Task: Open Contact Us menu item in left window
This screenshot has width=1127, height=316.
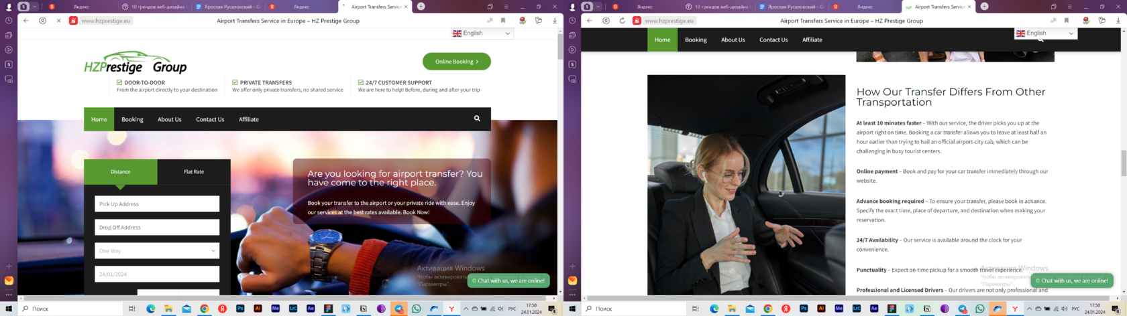Action: click(210, 119)
